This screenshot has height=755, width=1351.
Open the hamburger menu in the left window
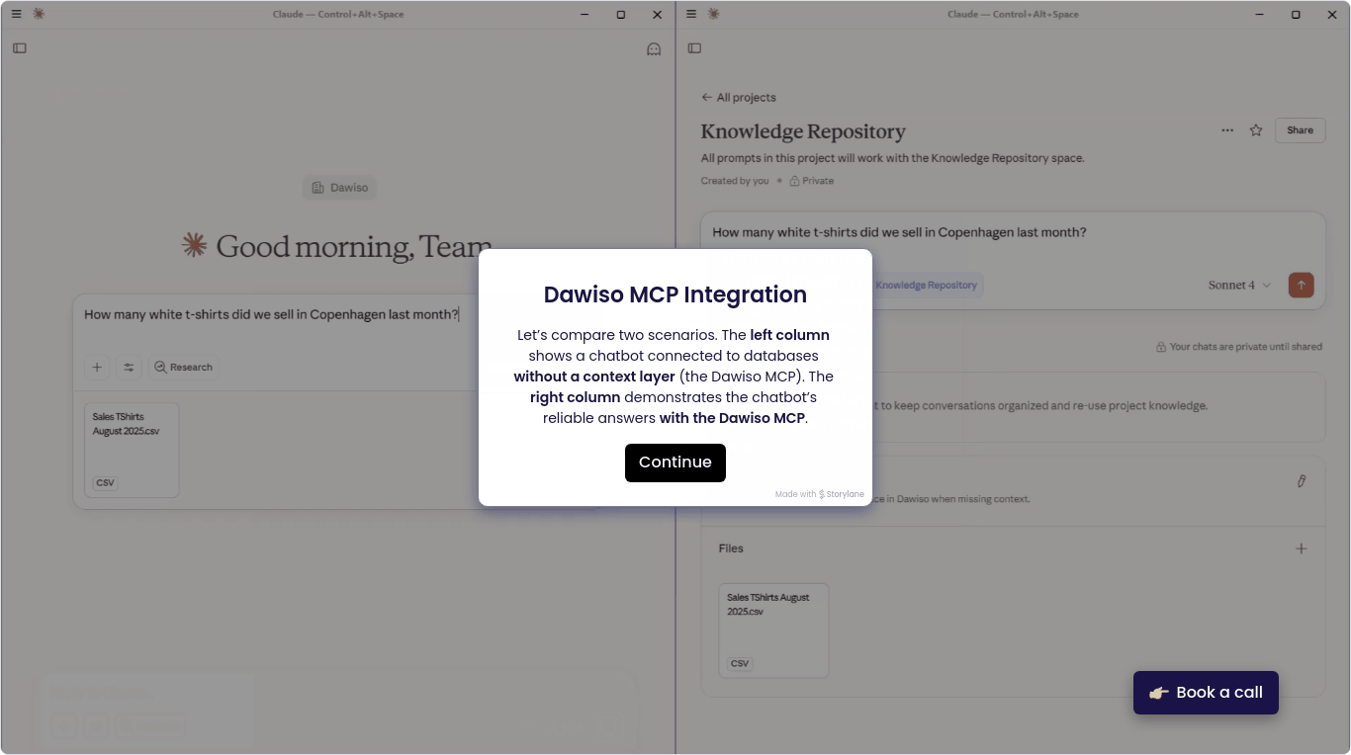coord(16,14)
